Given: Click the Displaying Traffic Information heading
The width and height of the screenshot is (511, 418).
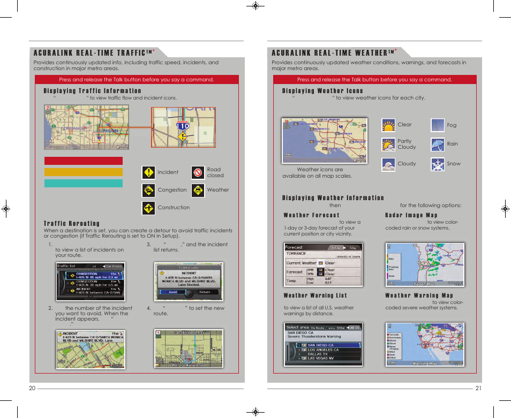Looking at the screenshot, I should click(x=93, y=91).
